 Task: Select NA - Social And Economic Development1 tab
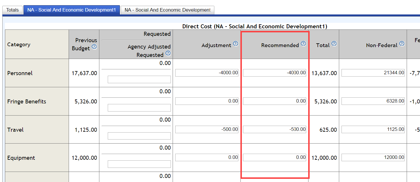[x=71, y=10]
